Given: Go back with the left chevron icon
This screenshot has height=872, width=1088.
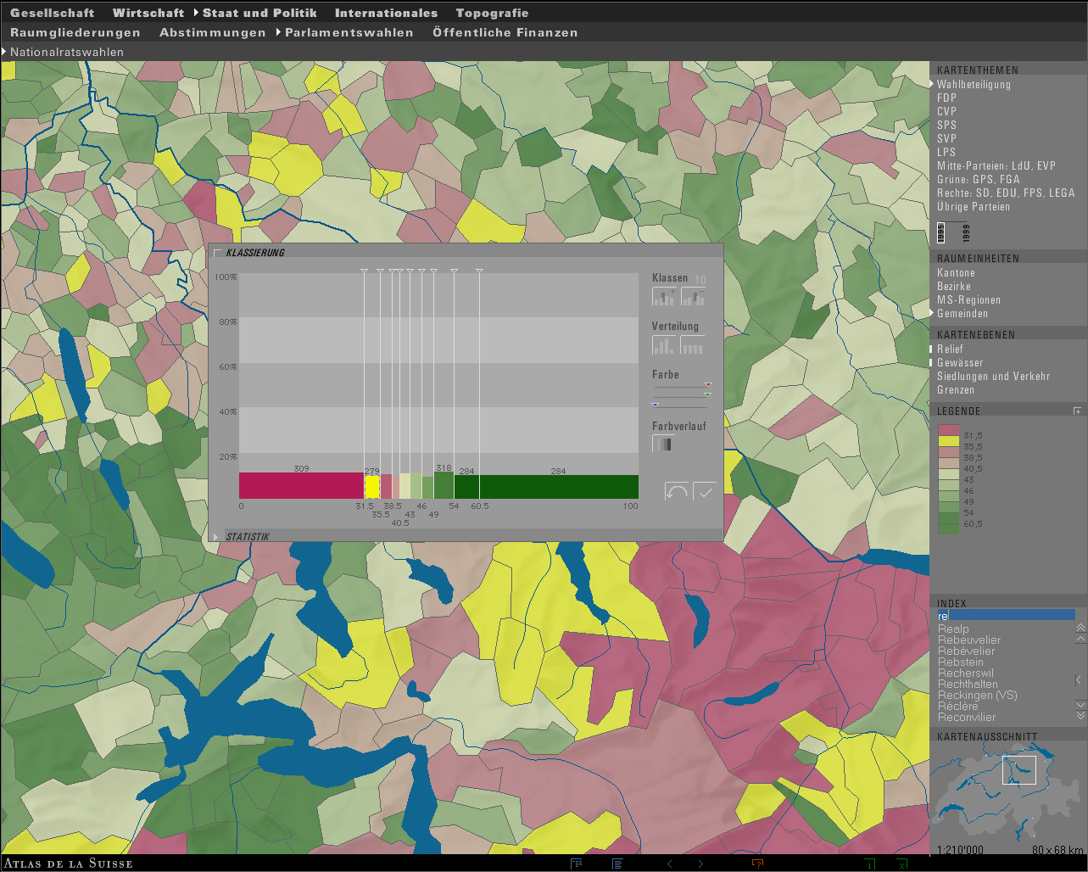Looking at the screenshot, I should point(670,864).
